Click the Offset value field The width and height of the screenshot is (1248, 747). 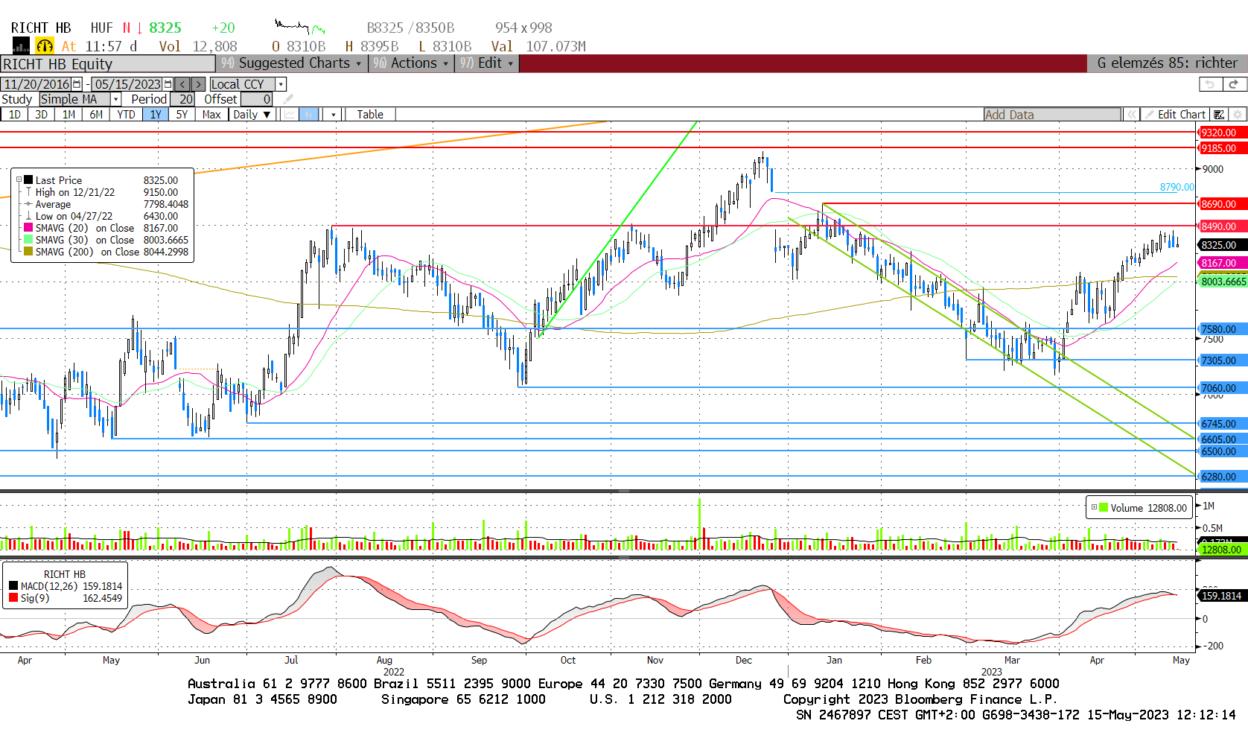click(x=258, y=99)
